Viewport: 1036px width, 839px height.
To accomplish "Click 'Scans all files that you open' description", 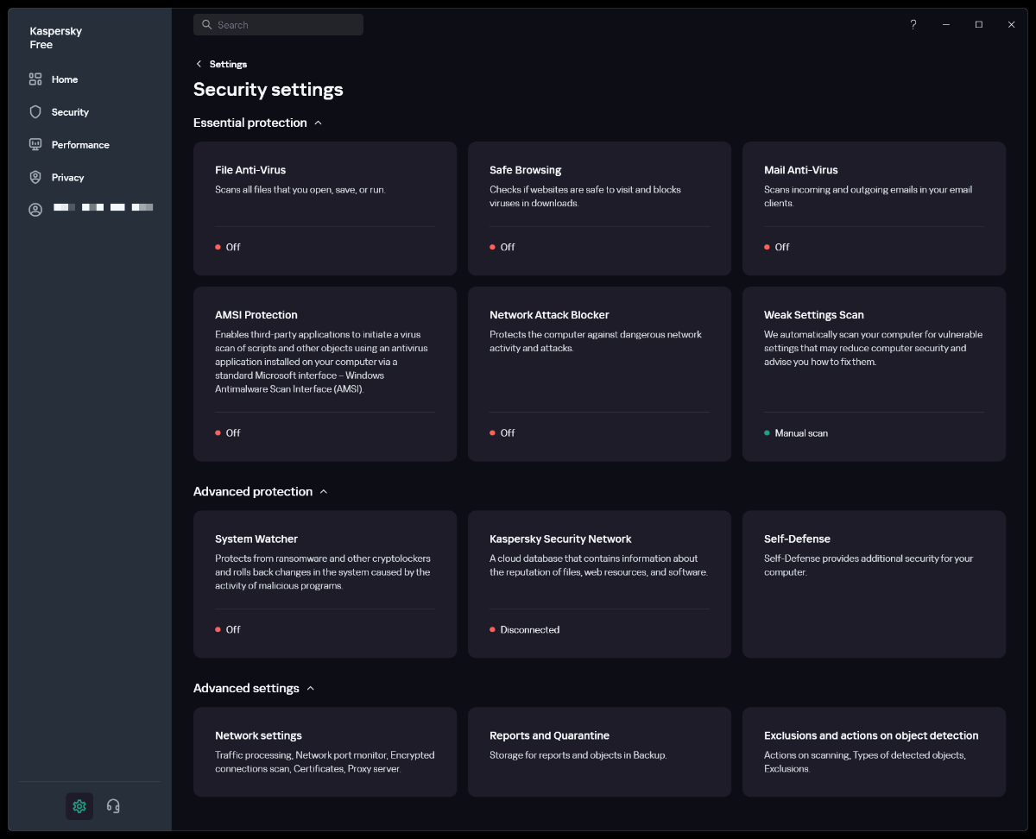I will [300, 190].
